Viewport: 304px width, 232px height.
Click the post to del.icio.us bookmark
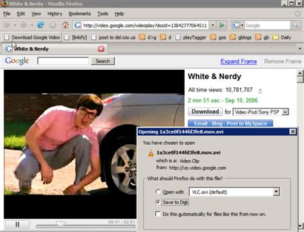(x=114, y=37)
